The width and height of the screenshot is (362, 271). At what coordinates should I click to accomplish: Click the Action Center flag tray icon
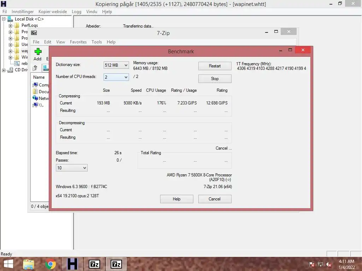(312, 264)
